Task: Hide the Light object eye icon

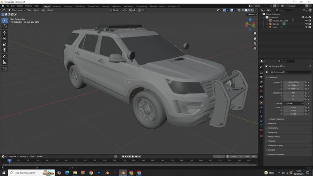Action: pyautogui.click(x=306, y=27)
